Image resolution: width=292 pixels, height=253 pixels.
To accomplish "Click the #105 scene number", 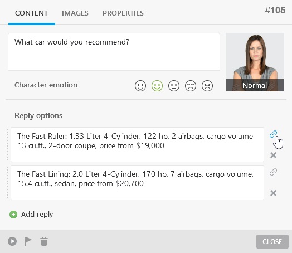I will [x=275, y=10].
